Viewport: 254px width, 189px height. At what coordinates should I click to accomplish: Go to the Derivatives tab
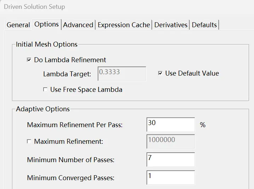[171, 25]
